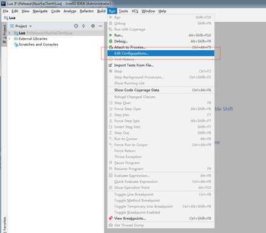Choose Debug... with Alt+Shift+F9 shortcut

tap(161, 41)
